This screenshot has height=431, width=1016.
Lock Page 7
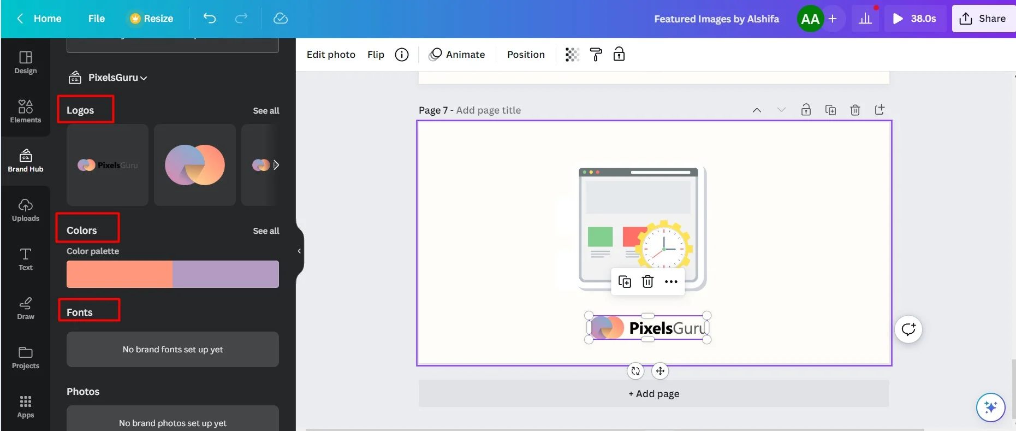806,110
